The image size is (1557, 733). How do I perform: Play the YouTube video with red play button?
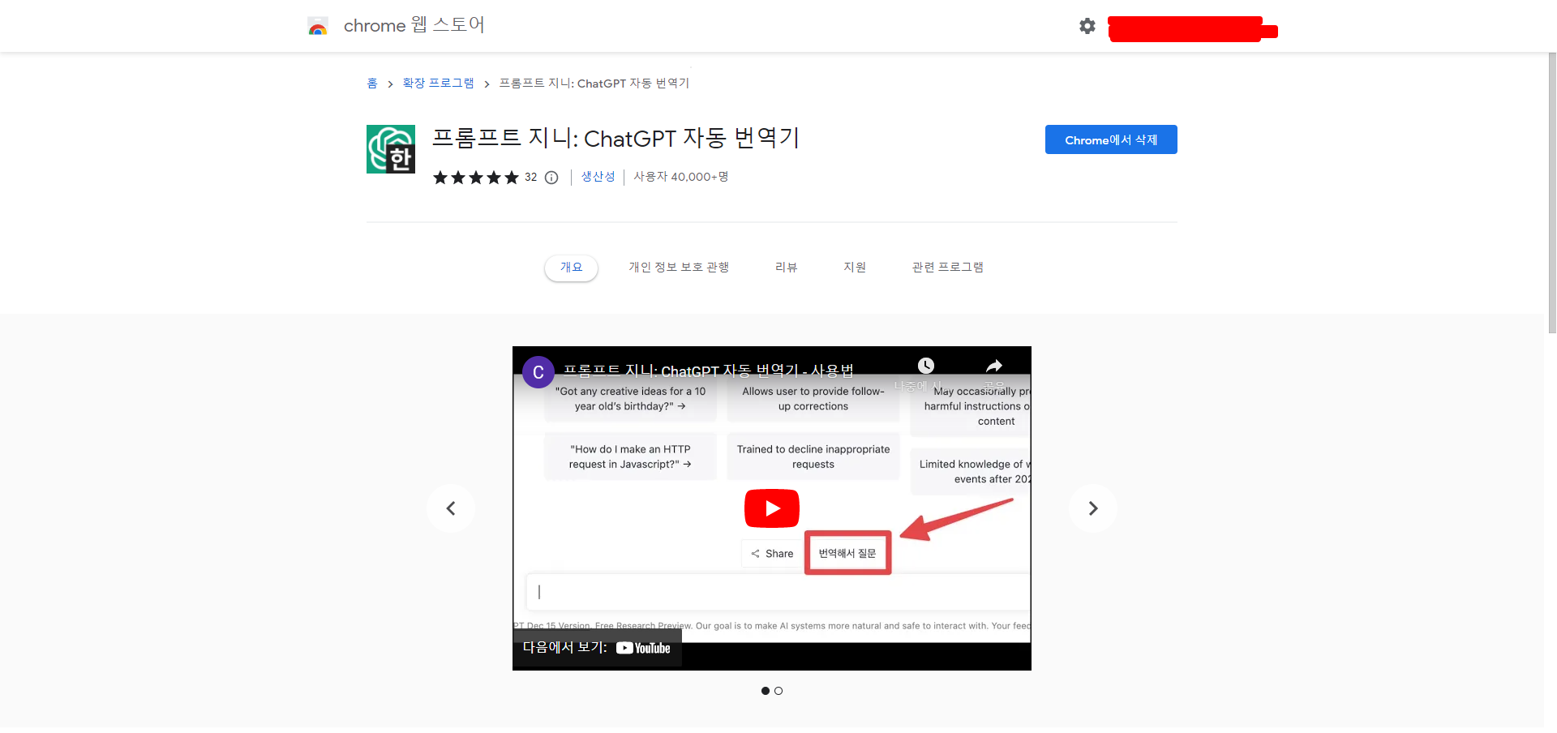coord(772,508)
